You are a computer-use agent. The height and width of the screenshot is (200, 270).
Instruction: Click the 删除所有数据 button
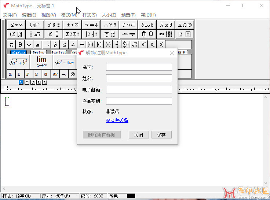click(102, 135)
